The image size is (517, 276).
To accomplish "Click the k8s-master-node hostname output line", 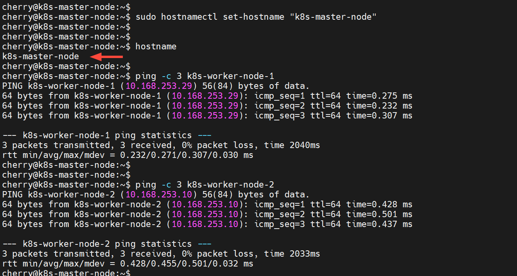I will pos(41,56).
